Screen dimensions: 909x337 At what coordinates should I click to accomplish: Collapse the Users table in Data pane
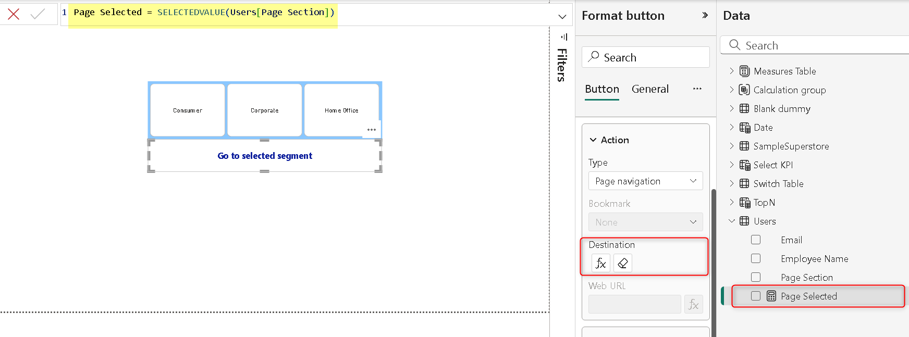pos(732,221)
